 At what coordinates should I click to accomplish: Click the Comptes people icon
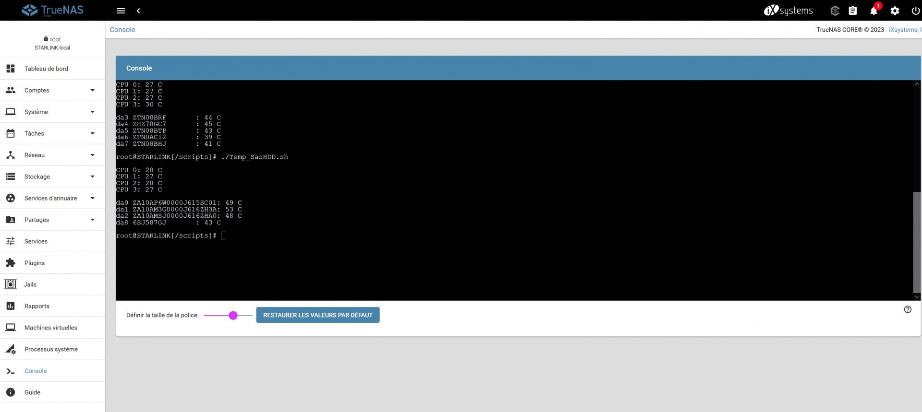pos(11,90)
